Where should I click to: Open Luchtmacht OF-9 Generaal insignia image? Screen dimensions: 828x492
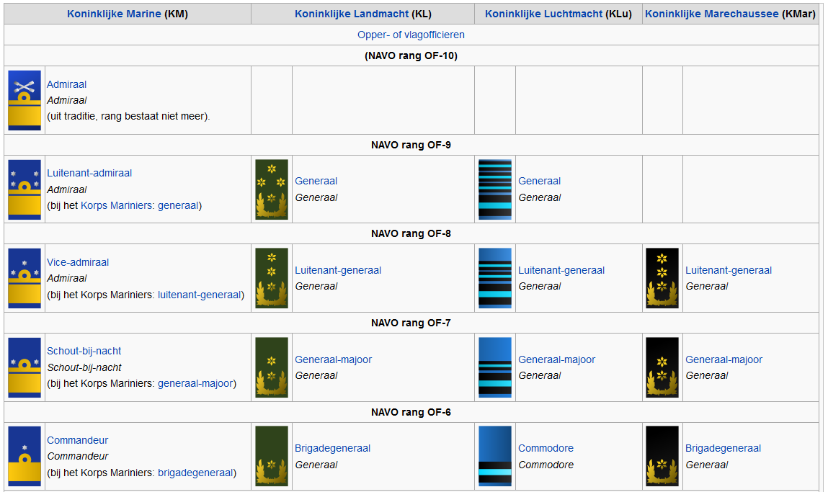point(495,189)
